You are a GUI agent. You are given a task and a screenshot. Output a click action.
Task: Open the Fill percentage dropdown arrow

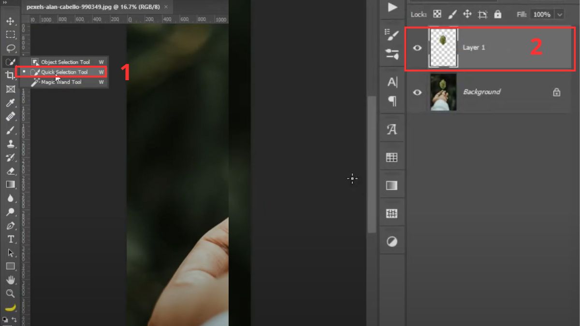(x=560, y=14)
